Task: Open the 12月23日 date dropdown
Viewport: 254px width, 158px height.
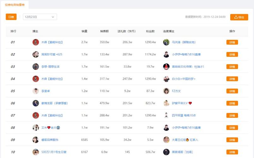Action: (x=40, y=17)
